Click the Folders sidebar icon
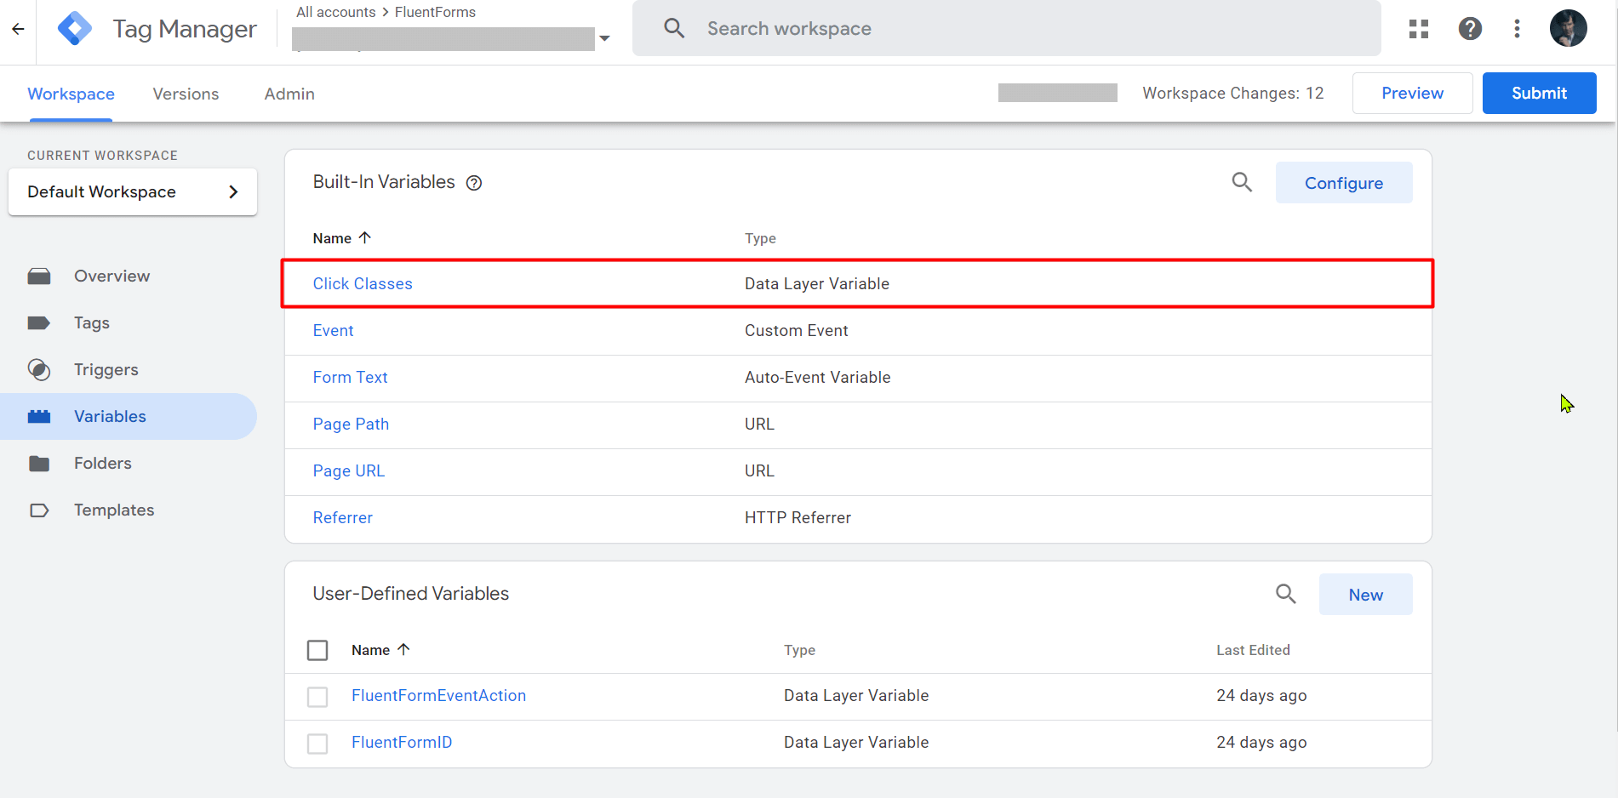1618x798 pixels. coord(39,463)
